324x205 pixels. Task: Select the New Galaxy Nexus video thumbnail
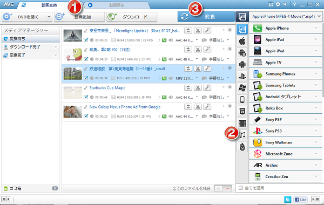tap(73, 112)
